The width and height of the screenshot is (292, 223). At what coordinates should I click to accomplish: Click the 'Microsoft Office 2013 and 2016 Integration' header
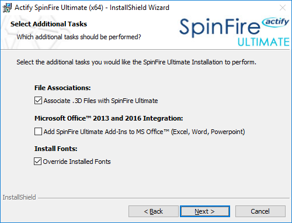pyautogui.click(x=109, y=118)
